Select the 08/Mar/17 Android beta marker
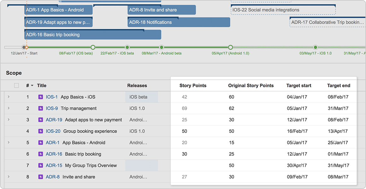The image size is (366, 189). coord(162,48)
